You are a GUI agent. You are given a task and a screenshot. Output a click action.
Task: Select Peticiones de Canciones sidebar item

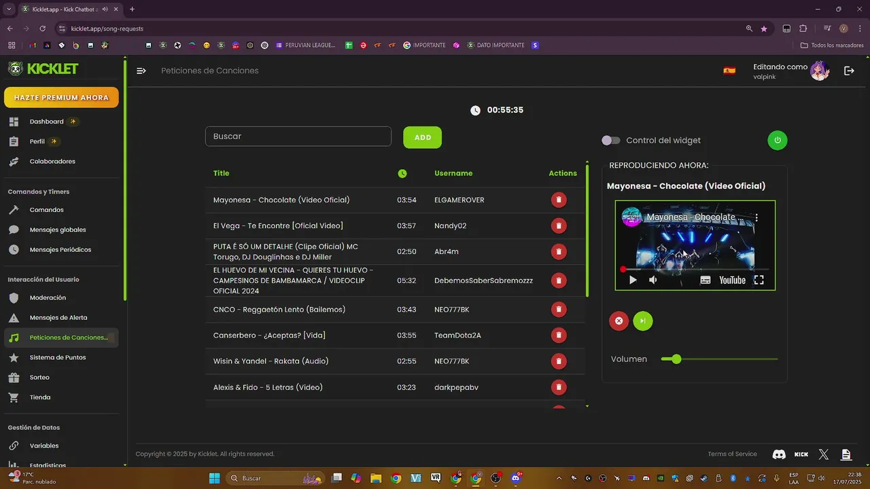point(61,338)
